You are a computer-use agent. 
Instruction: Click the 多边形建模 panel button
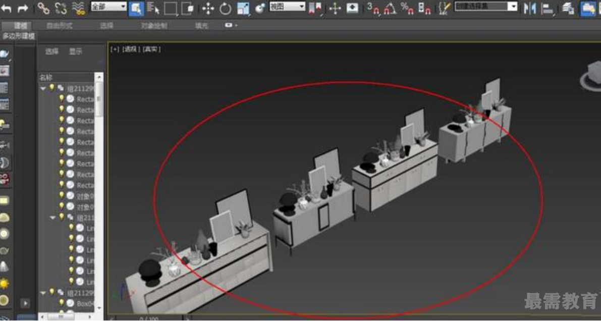(18, 36)
